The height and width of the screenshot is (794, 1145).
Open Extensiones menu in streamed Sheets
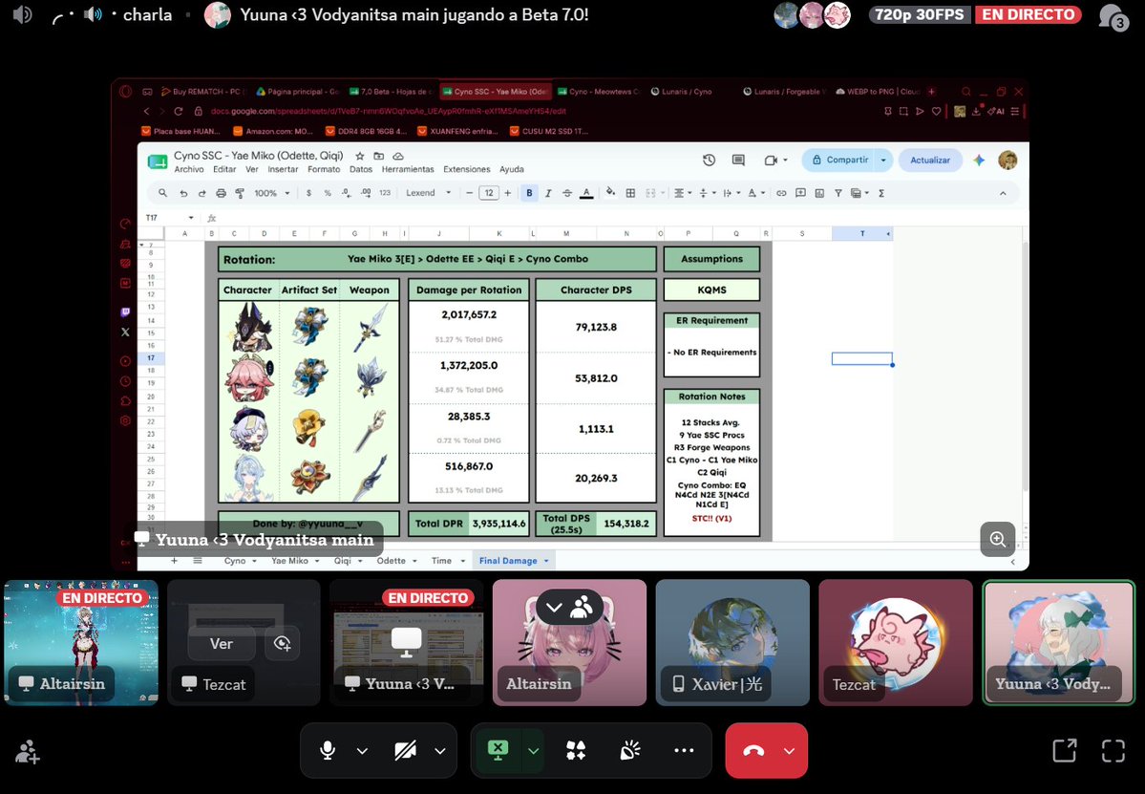(x=467, y=169)
